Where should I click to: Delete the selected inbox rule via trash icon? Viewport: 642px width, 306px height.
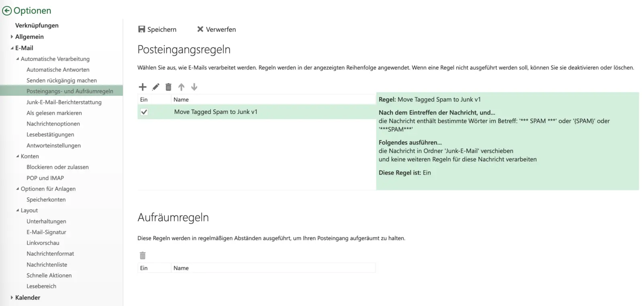[x=169, y=87]
